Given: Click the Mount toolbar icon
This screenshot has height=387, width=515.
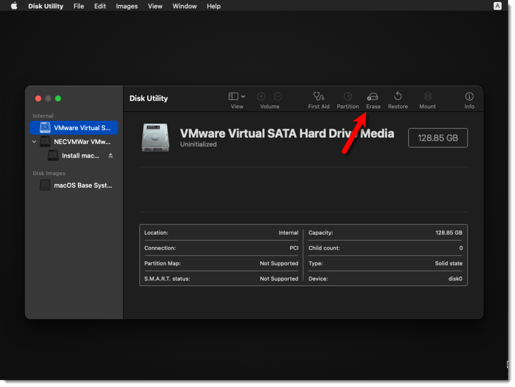Looking at the screenshot, I should point(427,96).
